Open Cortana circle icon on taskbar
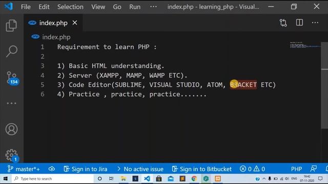This screenshot has height=184, width=328. pos(100,179)
